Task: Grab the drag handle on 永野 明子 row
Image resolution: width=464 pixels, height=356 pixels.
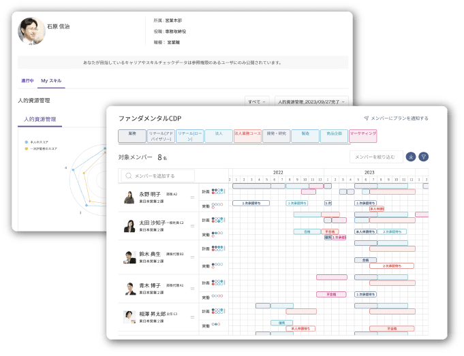Action: 192,197
